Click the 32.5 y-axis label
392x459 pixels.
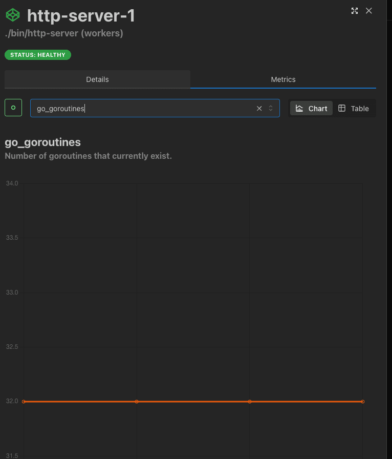[x=12, y=347]
